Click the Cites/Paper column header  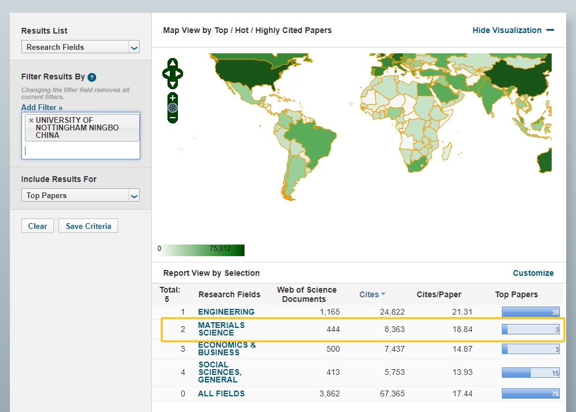click(x=439, y=294)
